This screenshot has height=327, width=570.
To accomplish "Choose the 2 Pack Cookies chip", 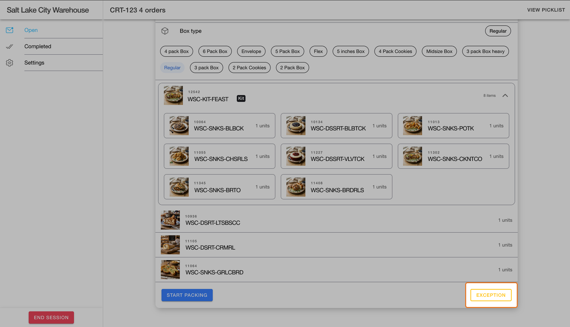I will coord(249,68).
